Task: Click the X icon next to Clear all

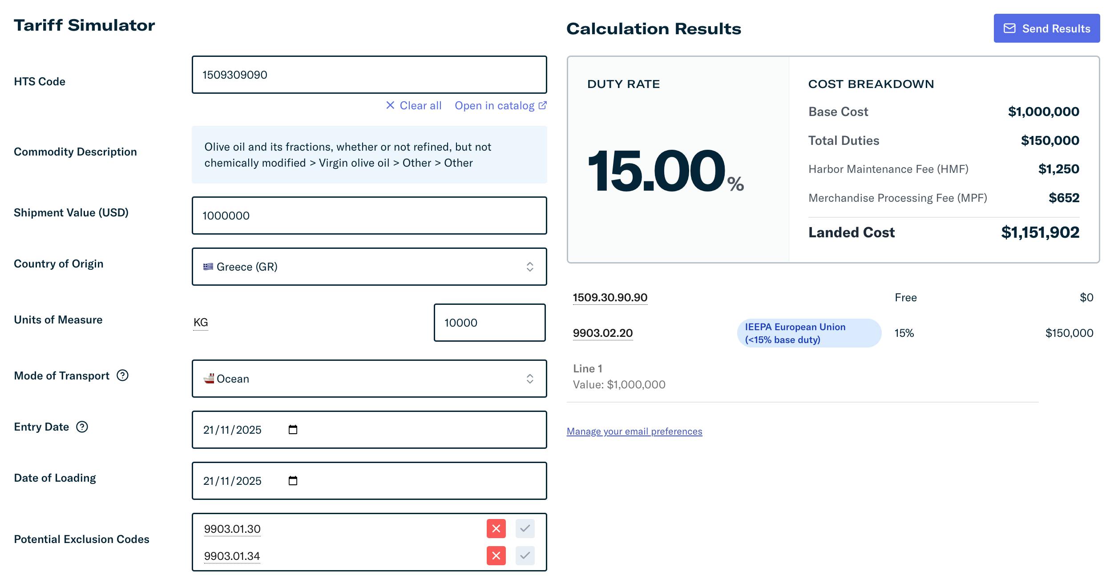Action: click(x=390, y=105)
